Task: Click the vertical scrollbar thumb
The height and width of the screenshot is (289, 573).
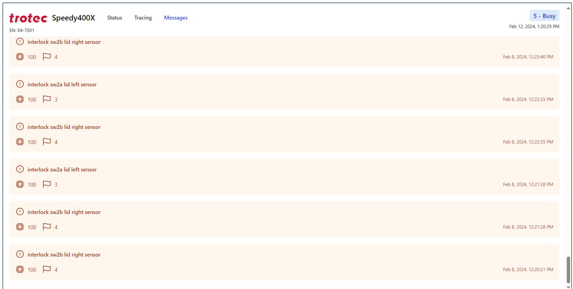Action: (x=568, y=269)
